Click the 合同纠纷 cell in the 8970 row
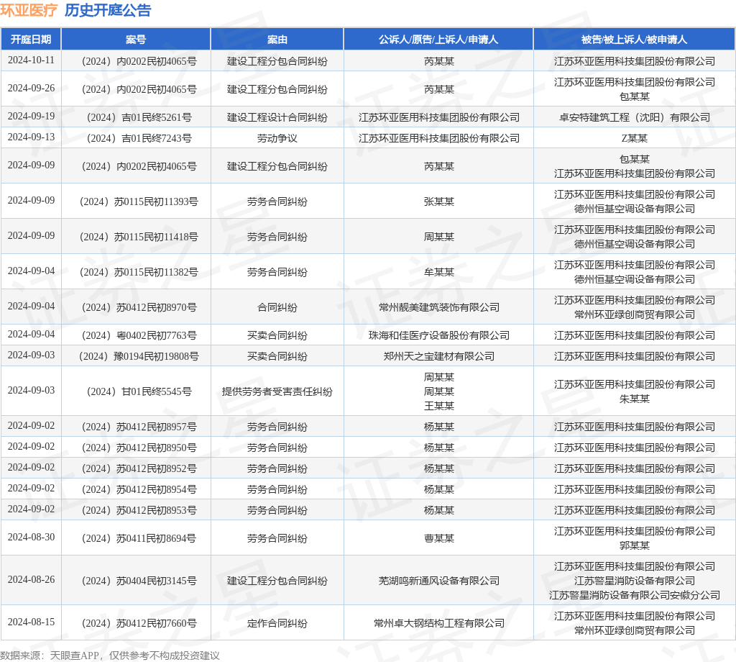 click(277, 307)
